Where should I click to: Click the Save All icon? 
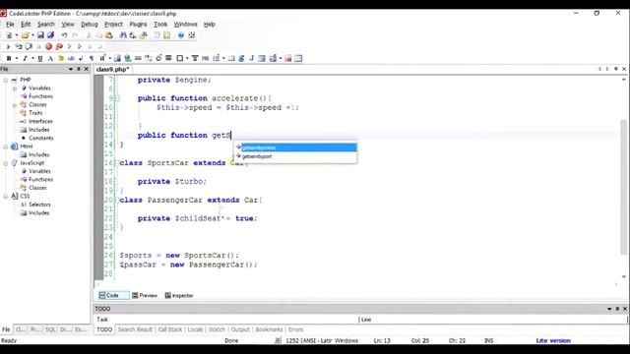tap(50, 35)
